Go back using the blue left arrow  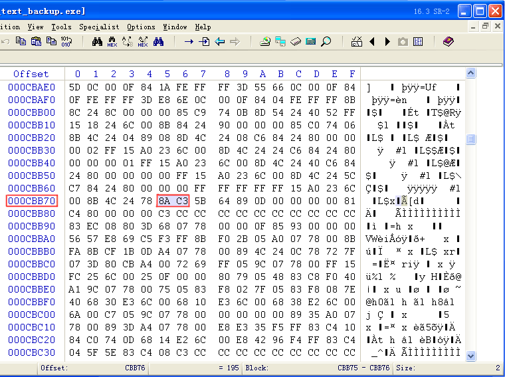[x=219, y=41]
